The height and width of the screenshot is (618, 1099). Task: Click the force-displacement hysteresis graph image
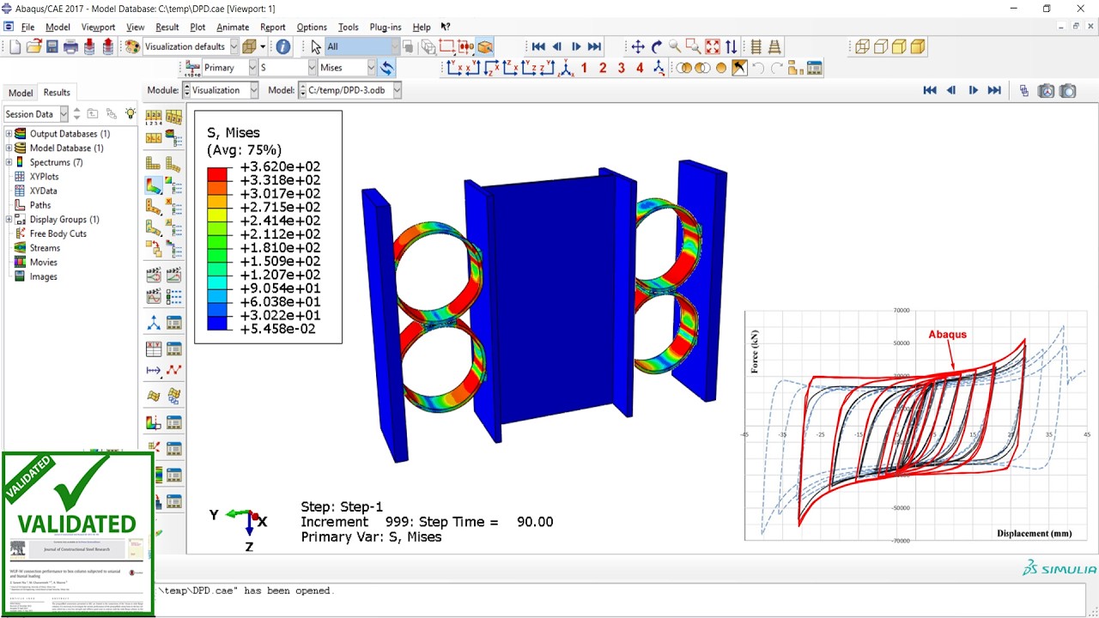pyautogui.click(x=917, y=425)
